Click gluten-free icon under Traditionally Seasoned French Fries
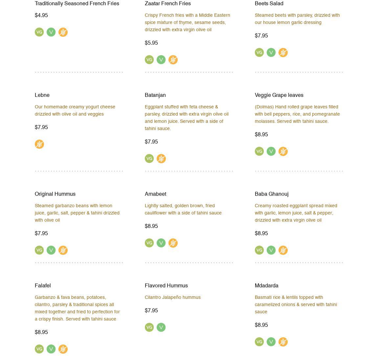The image size is (378, 356). [63, 32]
